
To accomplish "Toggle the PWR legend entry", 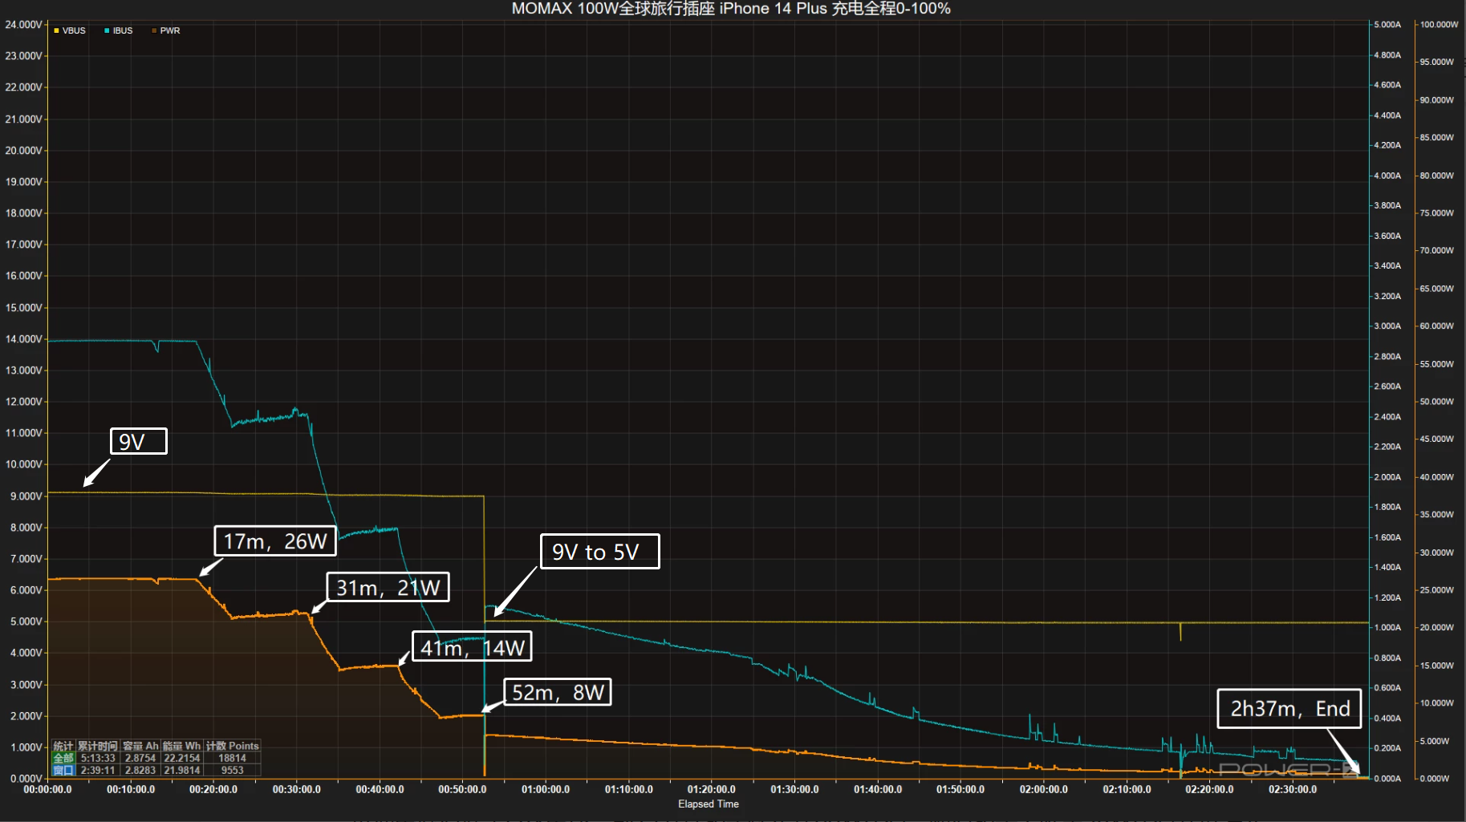I will (166, 30).
